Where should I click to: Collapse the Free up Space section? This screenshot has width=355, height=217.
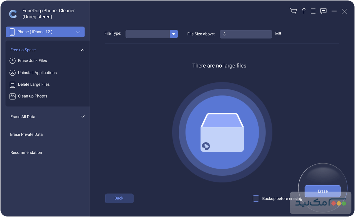82,50
